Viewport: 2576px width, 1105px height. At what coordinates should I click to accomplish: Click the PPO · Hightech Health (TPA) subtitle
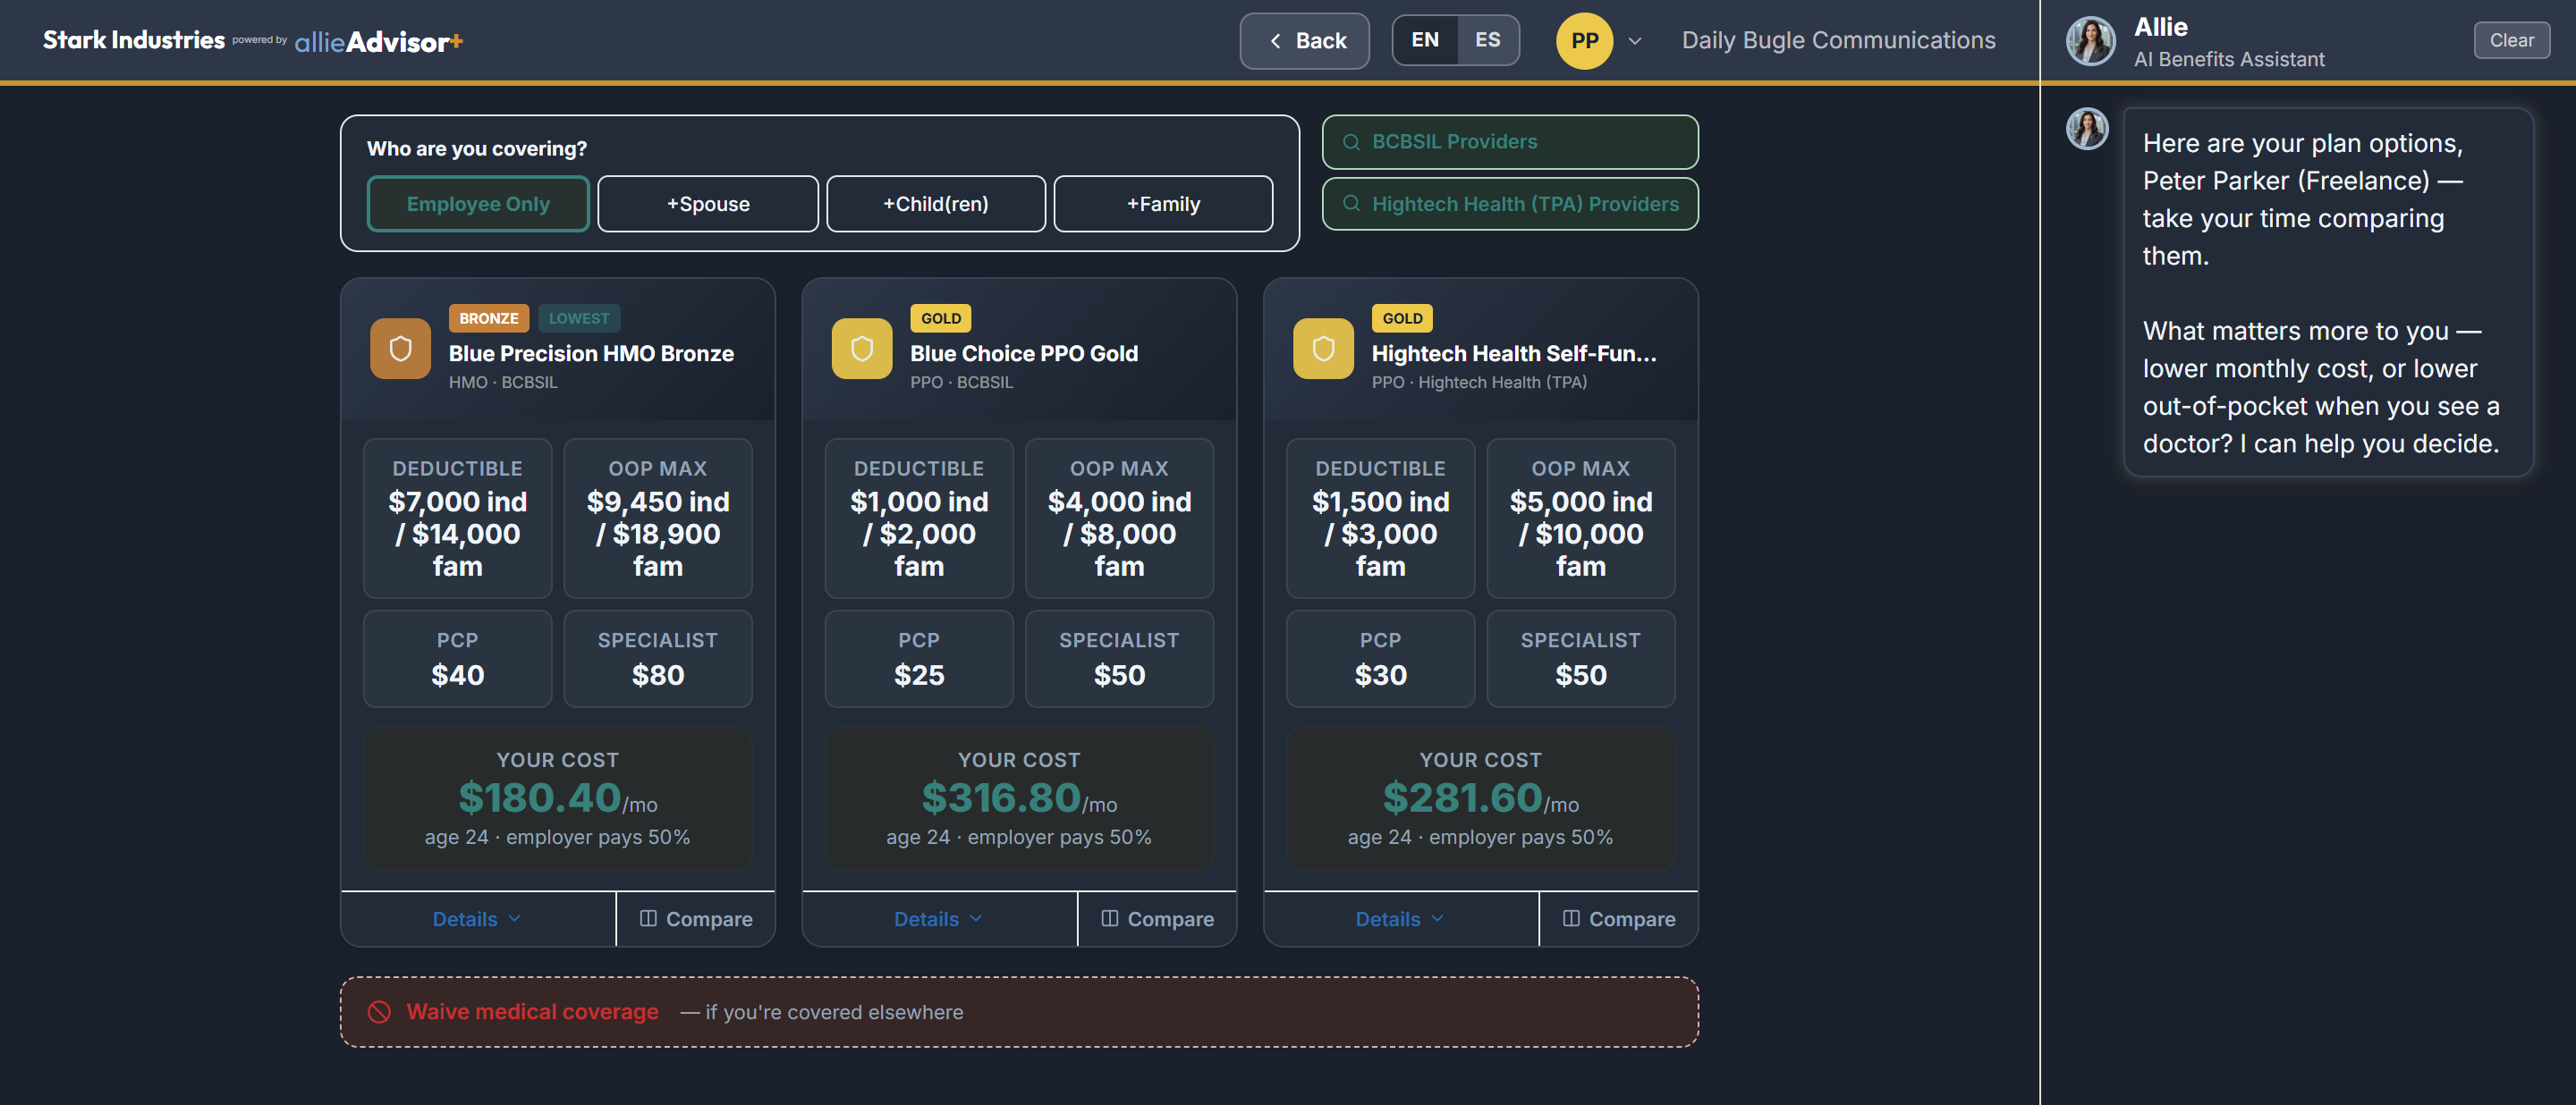pos(1479,383)
